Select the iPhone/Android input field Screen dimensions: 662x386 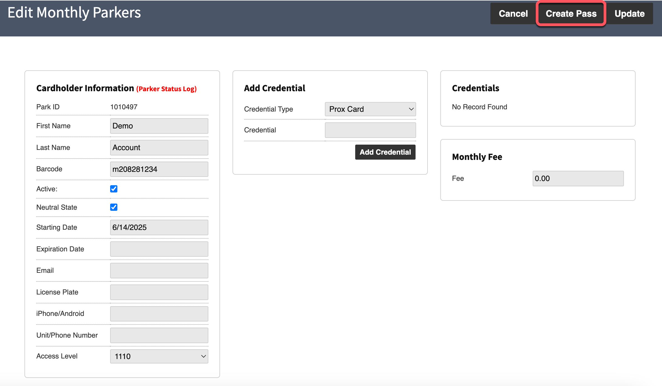click(159, 314)
